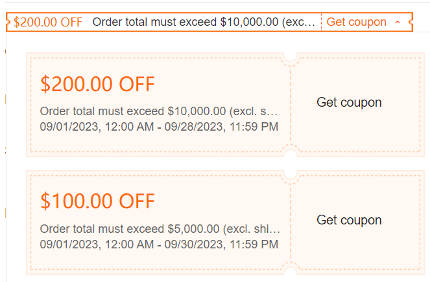The image size is (430, 282).
Task: Click "$200.00 OFF" in the top summary bar
Action: [48, 22]
